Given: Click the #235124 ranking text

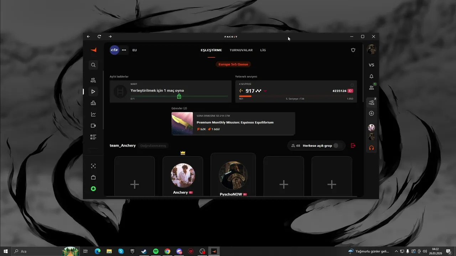Looking at the screenshot, I should [340, 91].
